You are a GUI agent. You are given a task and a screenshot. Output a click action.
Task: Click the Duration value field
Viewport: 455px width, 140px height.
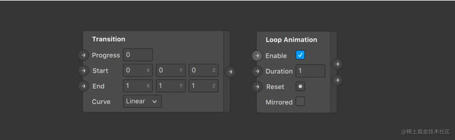[x=310, y=71]
